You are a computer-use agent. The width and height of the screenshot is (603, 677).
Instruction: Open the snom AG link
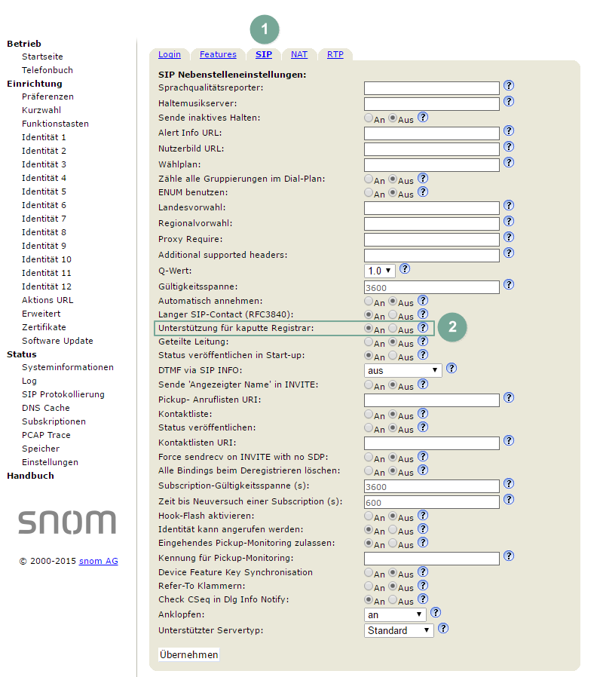tap(99, 561)
